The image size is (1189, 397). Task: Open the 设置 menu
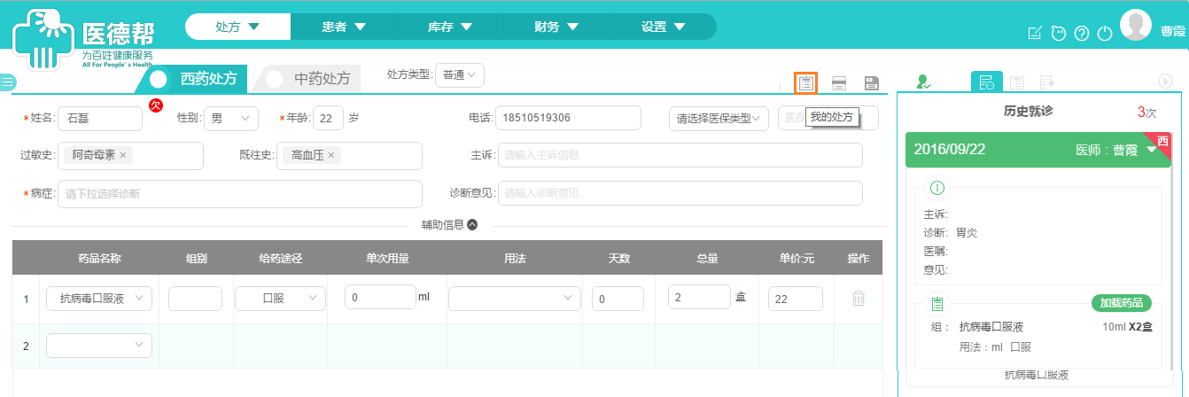(663, 27)
